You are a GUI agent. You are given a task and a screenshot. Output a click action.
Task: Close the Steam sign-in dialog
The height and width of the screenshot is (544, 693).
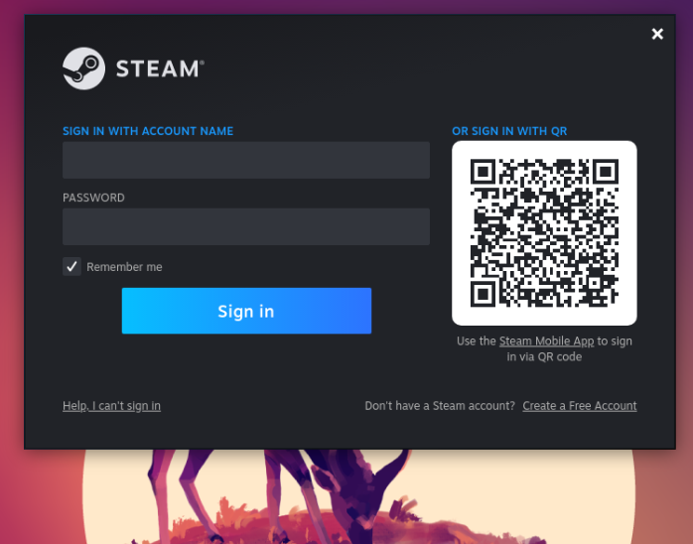click(x=657, y=34)
